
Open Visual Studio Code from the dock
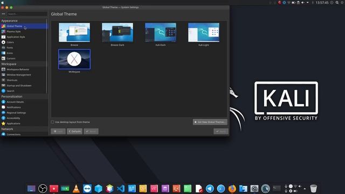[x=121, y=189]
